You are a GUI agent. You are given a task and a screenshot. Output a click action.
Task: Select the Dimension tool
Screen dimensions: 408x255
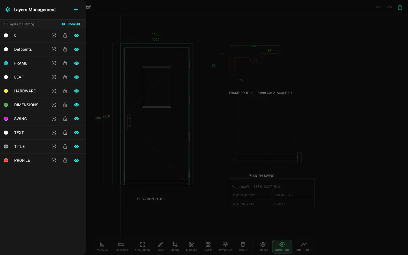tap(121, 247)
